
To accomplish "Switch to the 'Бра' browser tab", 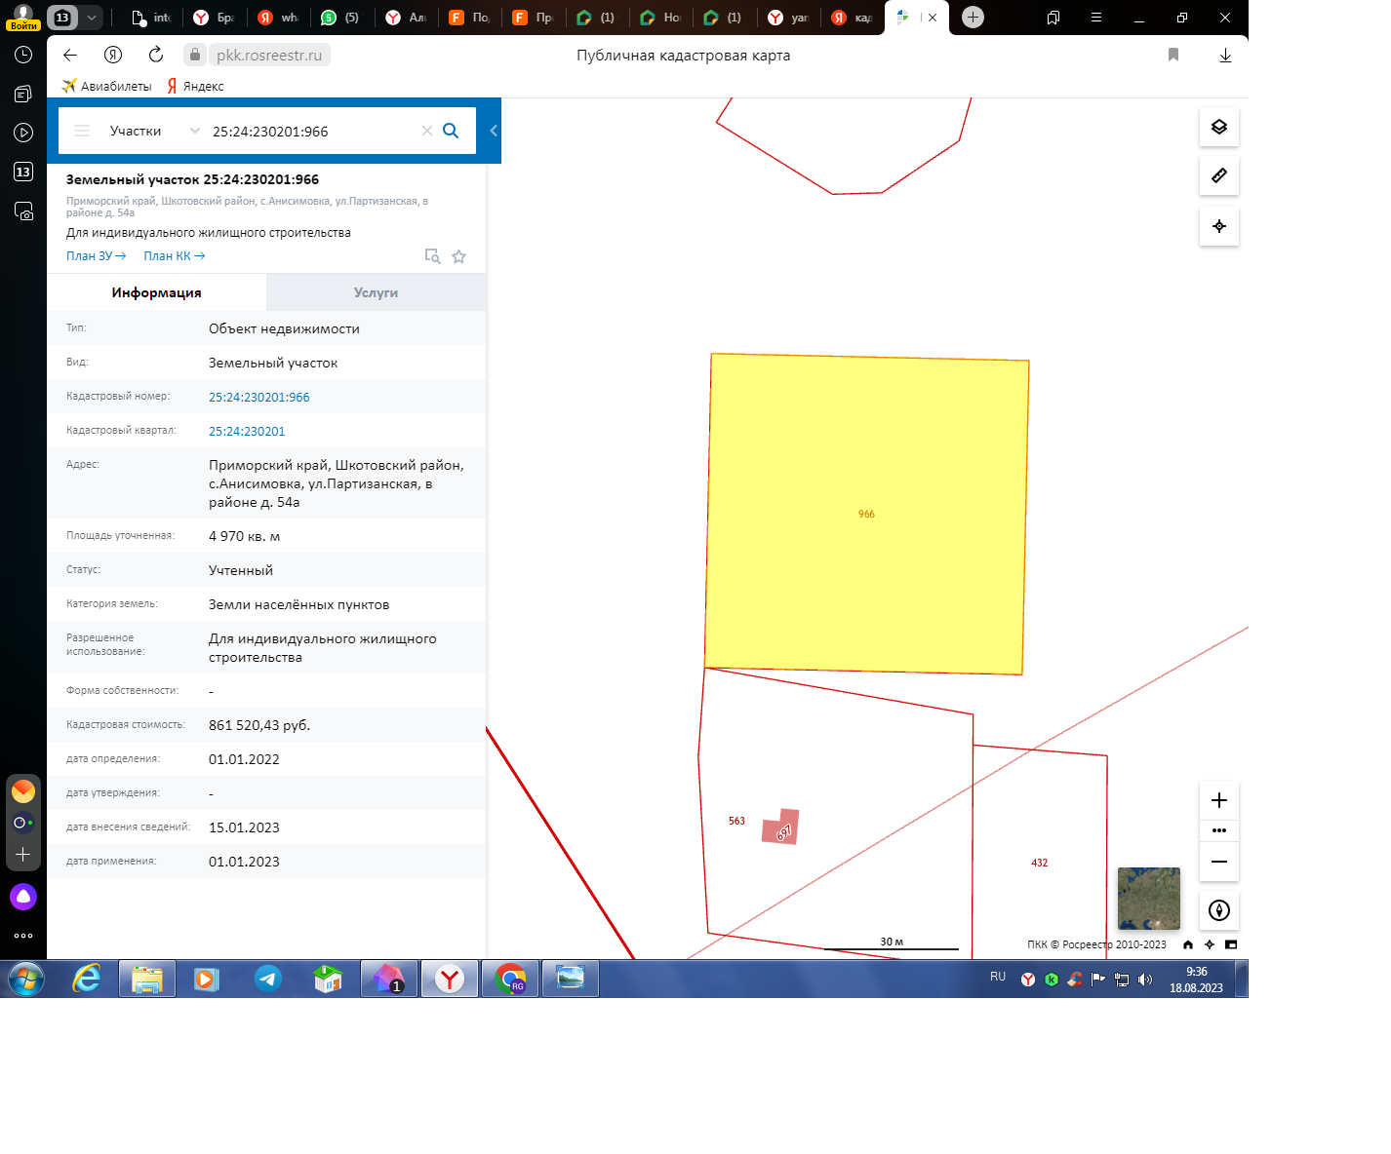I will (x=215, y=18).
